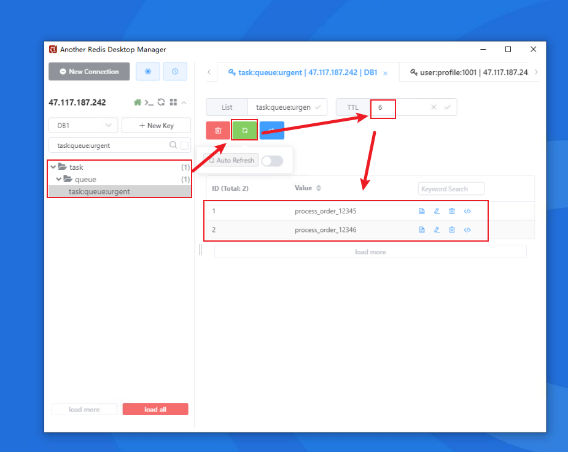This screenshot has width=568, height=452.
Task: Confirm key rename checkmark icon
Action: point(318,107)
